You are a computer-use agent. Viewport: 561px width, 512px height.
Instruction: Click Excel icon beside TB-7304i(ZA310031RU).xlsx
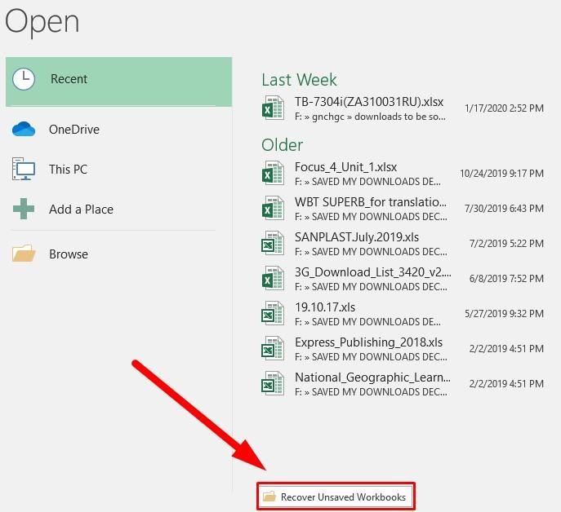point(273,108)
